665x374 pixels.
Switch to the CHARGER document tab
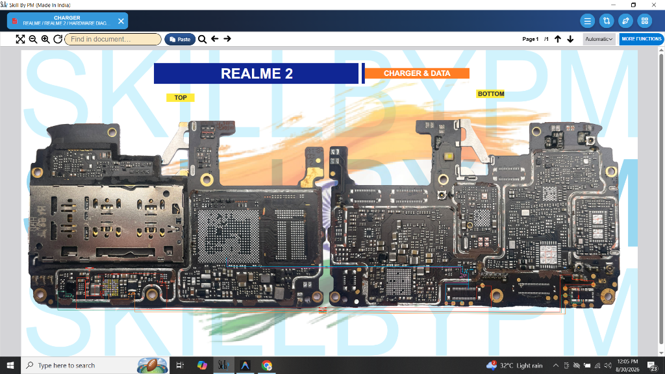coord(67,20)
